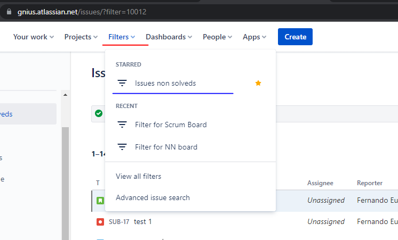The height and width of the screenshot is (240, 398).
Task: Expand the Dashboards menu
Action: 169,37
